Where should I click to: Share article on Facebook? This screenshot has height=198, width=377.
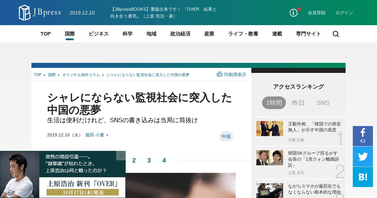click(x=363, y=136)
